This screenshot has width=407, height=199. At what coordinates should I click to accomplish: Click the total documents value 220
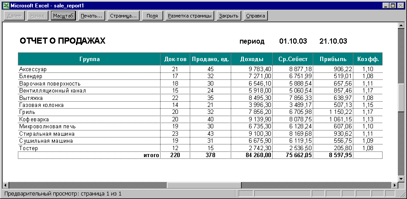point(175,155)
